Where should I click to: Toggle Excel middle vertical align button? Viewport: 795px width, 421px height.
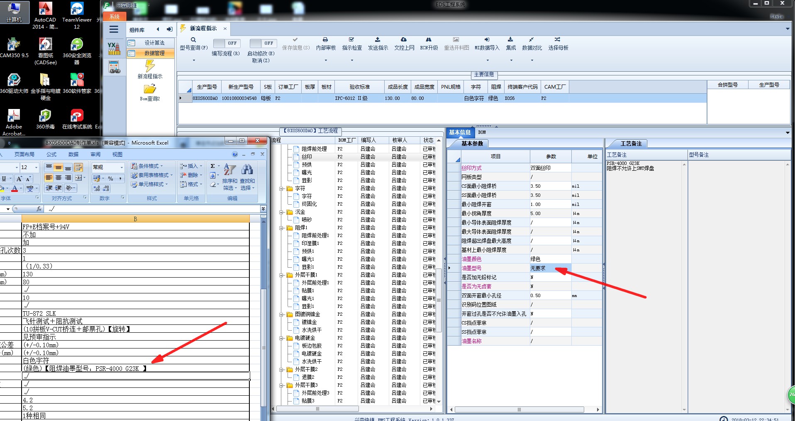click(x=58, y=167)
